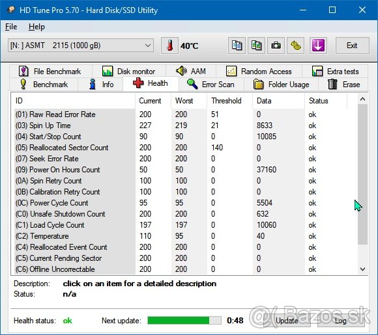
Task: Click the 0:48 countdown timer text
Action: (x=235, y=321)
